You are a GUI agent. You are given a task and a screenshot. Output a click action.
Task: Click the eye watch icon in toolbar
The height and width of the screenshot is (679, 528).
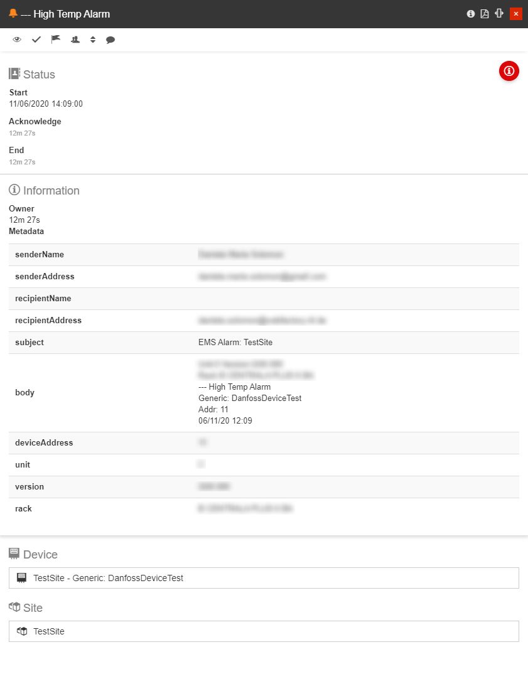[x=17, y=40]
